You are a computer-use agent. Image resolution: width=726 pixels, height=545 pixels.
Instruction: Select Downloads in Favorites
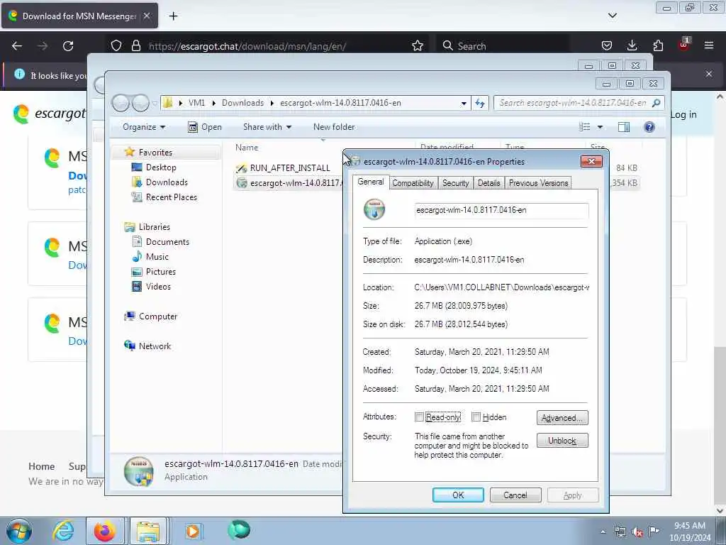click(167, 182)
